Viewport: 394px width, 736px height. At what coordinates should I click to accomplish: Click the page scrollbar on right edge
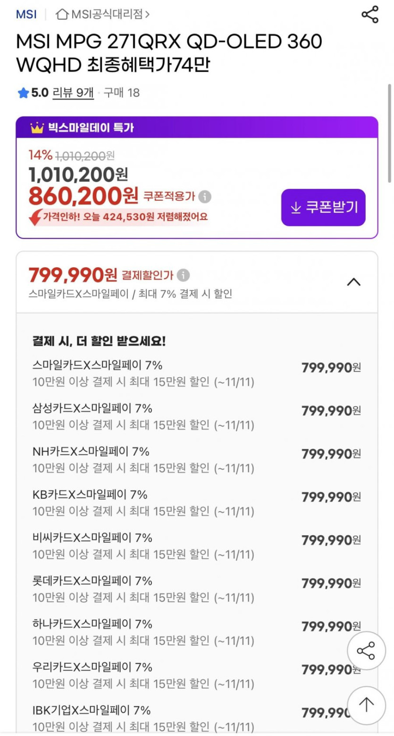[x=389, y=132]
